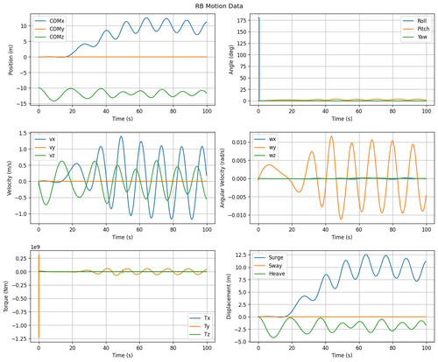Click the orange line sample beside Pitch
The height and width of the screenshot is (362, 438).
(408, 29)
